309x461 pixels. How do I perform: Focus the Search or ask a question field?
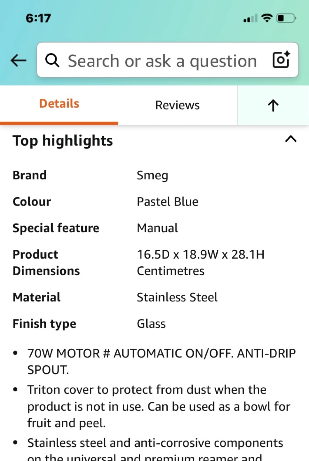coord(162,61)
